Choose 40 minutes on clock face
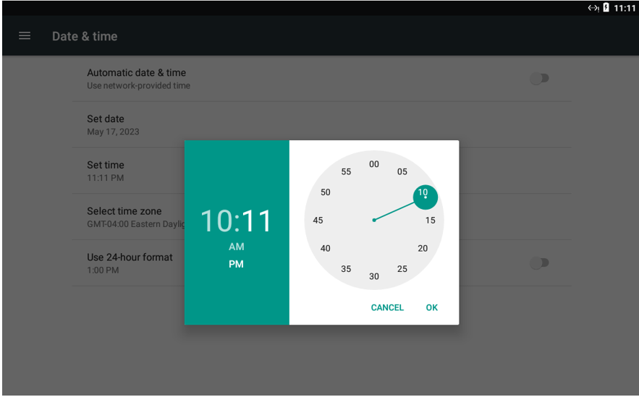Image resolution: width=639 pixels, height=397 pixels. (x=325, y=248)
